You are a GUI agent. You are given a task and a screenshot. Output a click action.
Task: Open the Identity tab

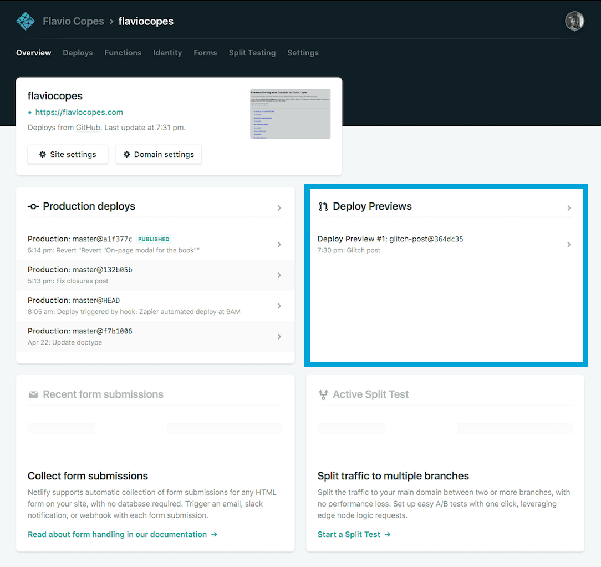pos(167,53)
